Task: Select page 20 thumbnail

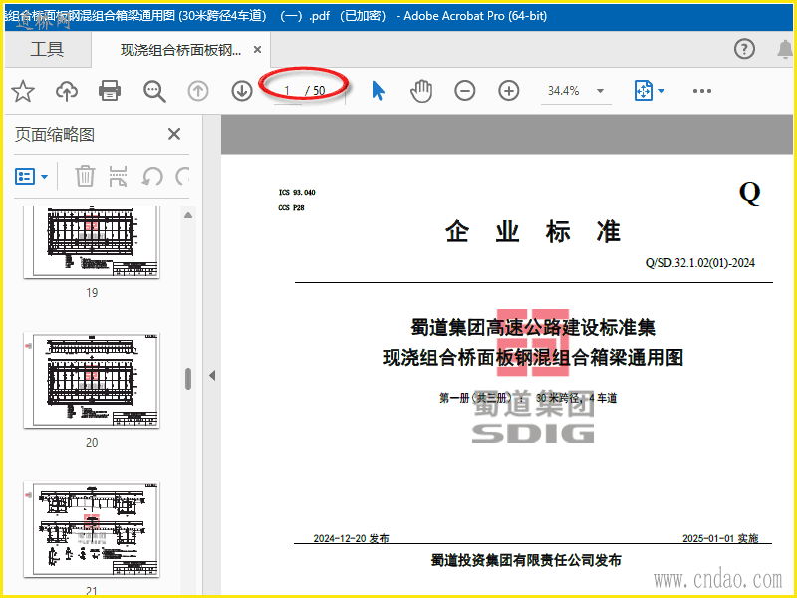Action: coord(92,381)
